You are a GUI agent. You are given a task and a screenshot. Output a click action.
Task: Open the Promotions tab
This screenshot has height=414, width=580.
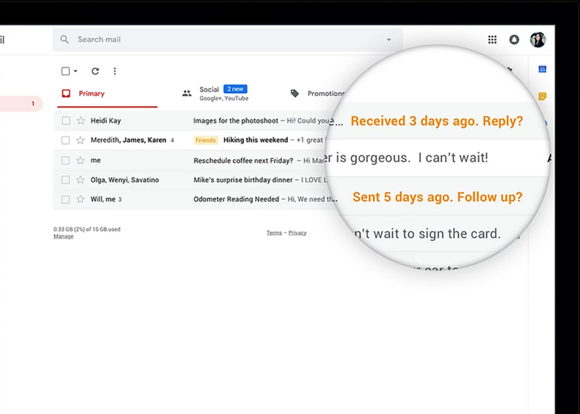326,93
